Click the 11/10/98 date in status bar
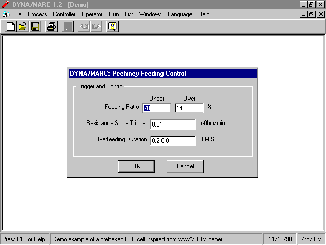 280,239
